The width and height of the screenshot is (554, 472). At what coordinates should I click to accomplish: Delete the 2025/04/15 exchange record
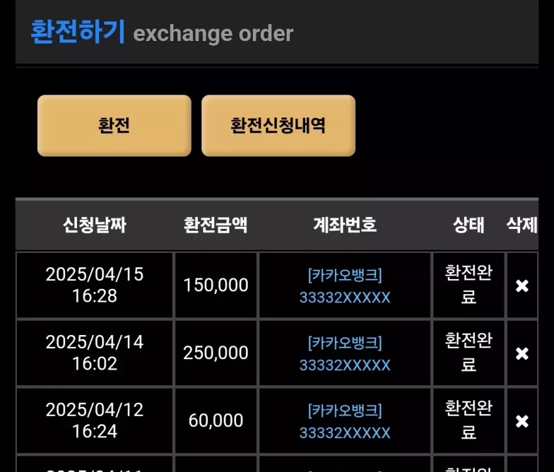pyautogui.click(x=522, y=286)
